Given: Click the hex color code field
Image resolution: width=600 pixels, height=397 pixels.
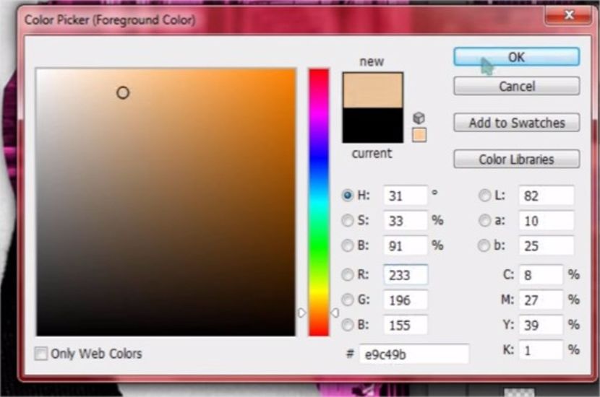Looking at the screenshot, I should coord(413,354).
